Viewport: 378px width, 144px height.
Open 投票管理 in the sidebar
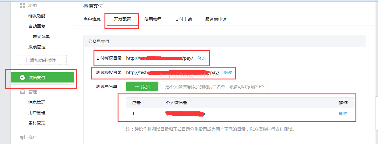(x=37, y=47)
